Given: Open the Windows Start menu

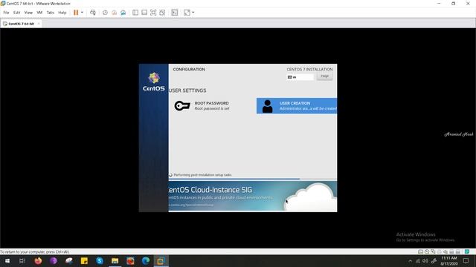Looking at the screenshot, I should (7, 260).
